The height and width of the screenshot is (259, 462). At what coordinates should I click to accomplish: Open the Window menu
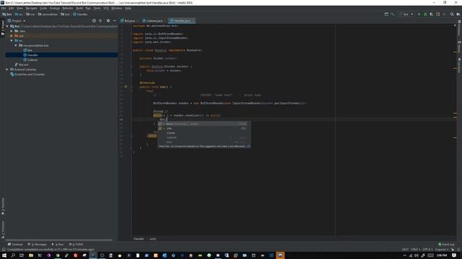(x=117, y=8)
